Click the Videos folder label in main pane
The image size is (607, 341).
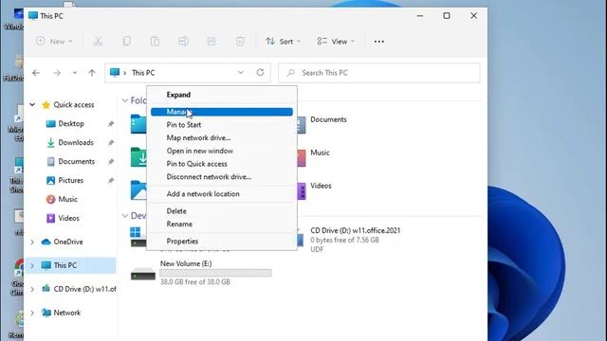pos(321,186)
